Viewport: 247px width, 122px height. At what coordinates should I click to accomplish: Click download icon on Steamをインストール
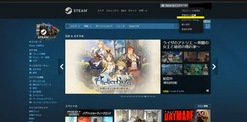tap(163, 6)
